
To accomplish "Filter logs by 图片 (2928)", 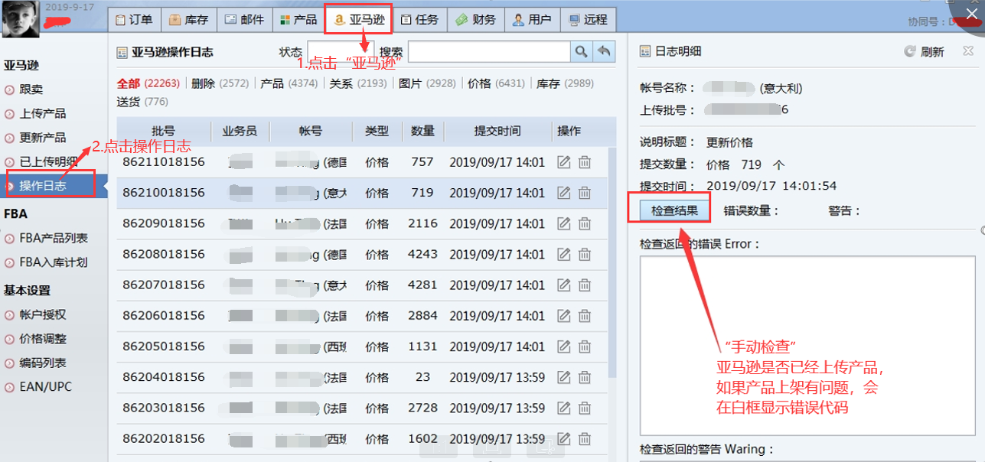I will [x=427, y=83].
